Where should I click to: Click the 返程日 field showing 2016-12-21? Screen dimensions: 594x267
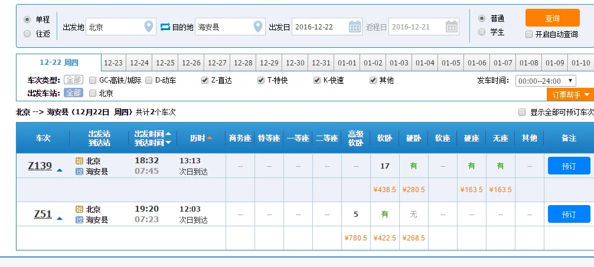point(423,27)
